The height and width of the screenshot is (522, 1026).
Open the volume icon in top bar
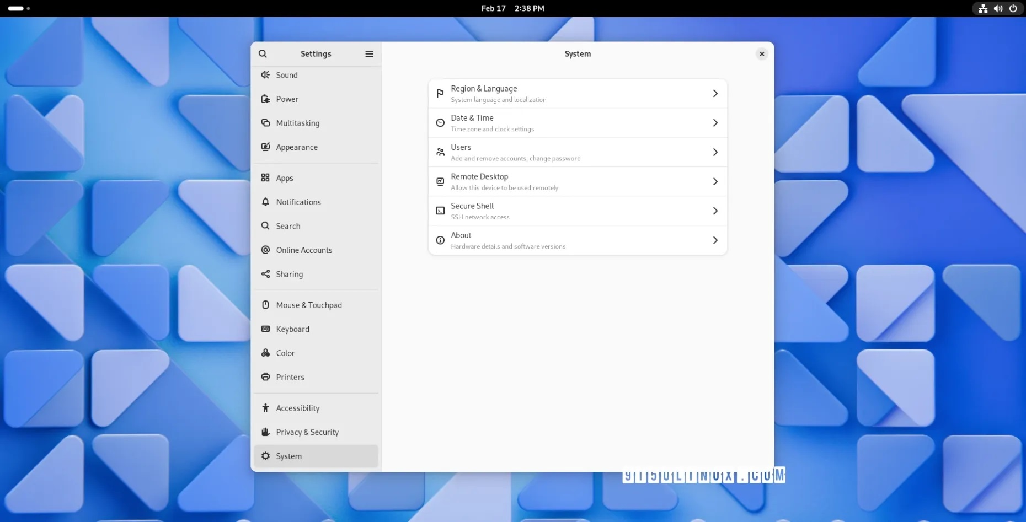click(998, 8)
